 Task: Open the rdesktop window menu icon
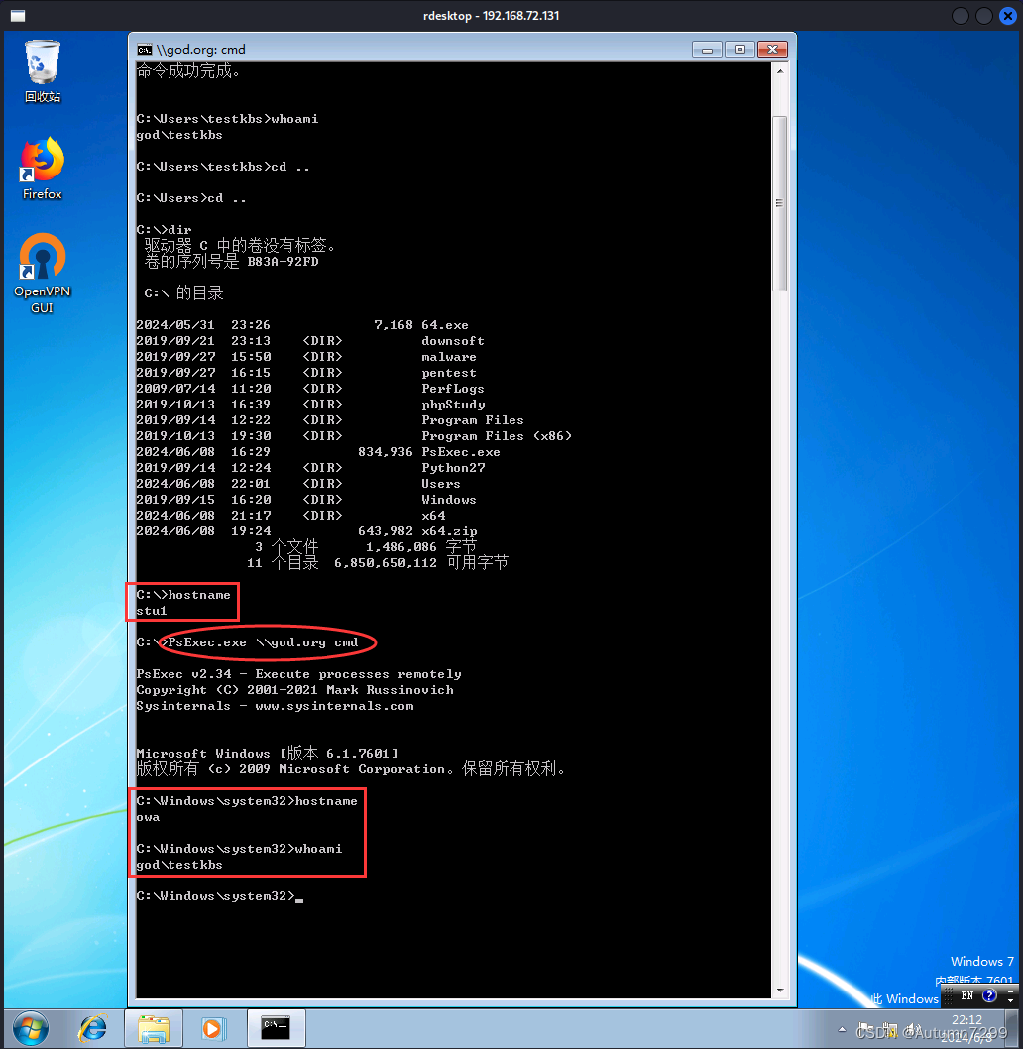18,16
